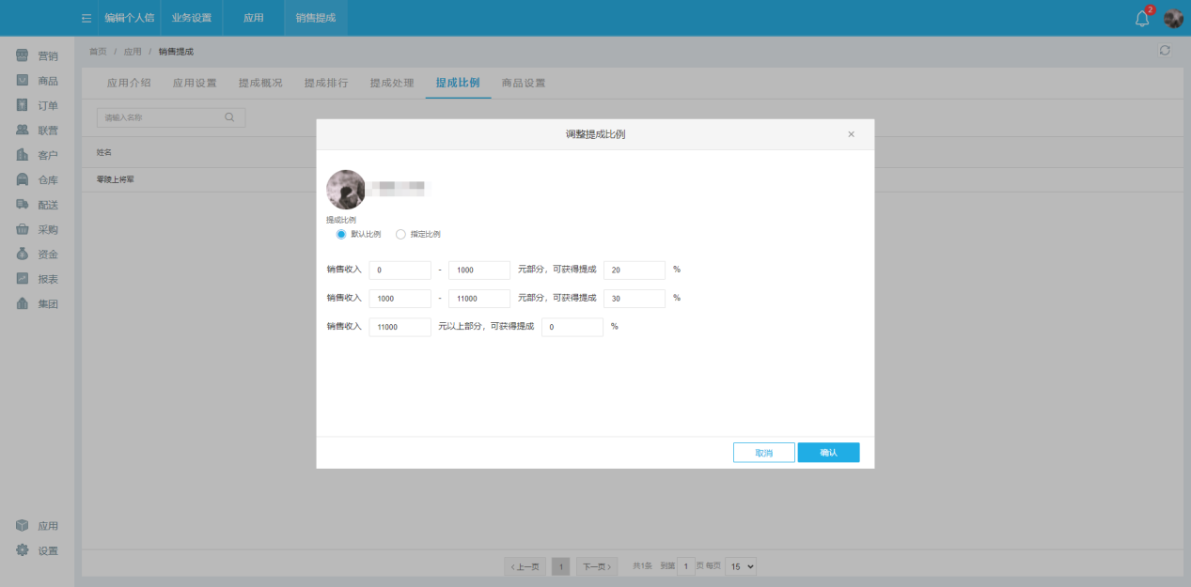1191x587 pixels.
Task: Click the user avatar at top right
Action: click(x=1171, y=17)
